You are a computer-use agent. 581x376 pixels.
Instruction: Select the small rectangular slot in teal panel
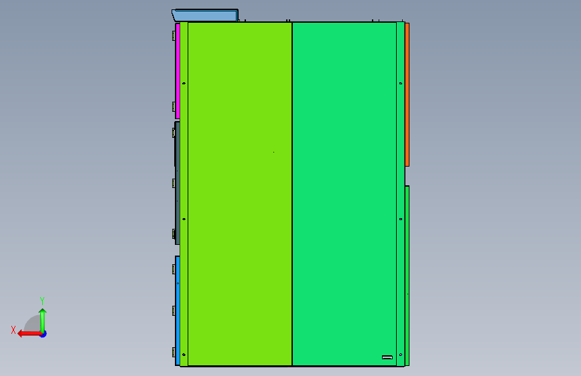point(387,357)
